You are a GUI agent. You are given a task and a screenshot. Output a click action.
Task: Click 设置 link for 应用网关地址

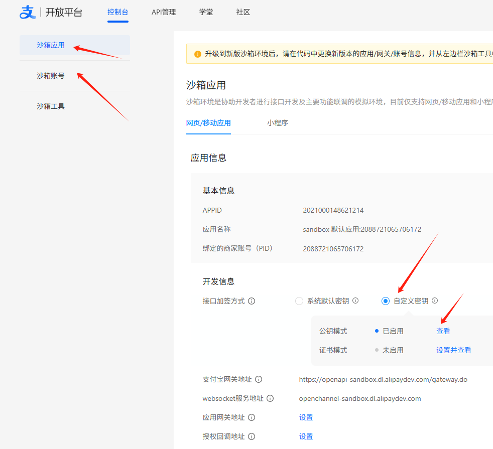306,417
